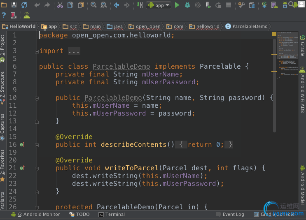306x220 pixels.
Task: Open the Terminal tab
Action: (x=112, y=214)
